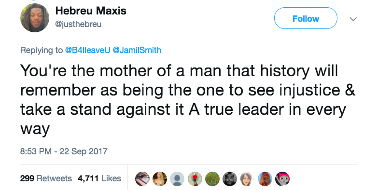
Task: Click the pink cartoon cat liker avatar
Action: tap(282, 179)
